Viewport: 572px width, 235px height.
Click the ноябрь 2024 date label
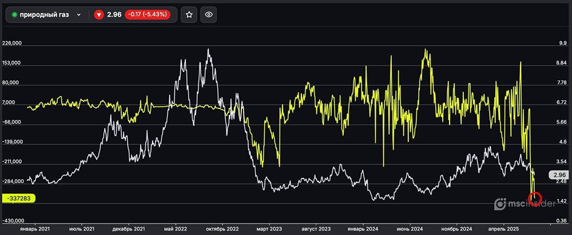(456, 229)
